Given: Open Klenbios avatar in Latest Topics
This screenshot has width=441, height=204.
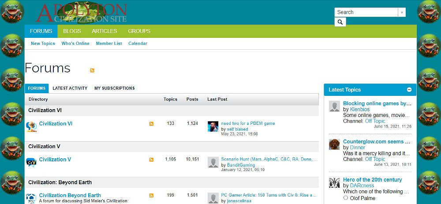Looking at the screenshot, I should (x=334, y=106).
